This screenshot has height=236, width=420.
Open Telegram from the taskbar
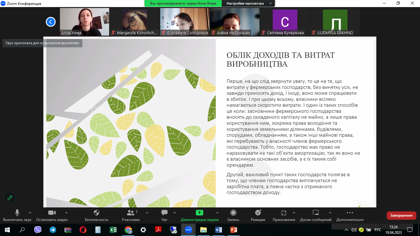pos(53,230)
